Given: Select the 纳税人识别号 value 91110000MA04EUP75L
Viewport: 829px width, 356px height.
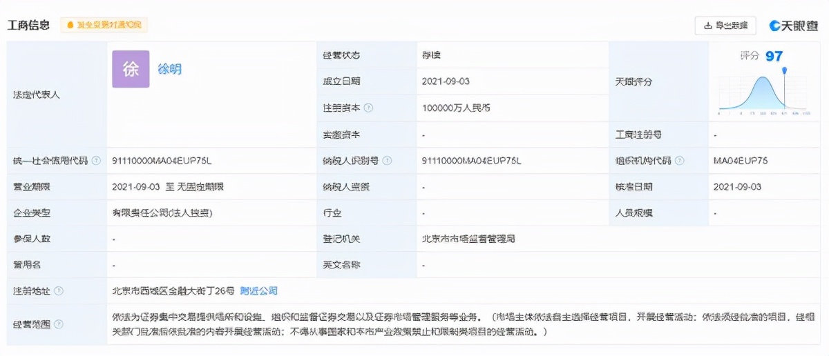Looking at the screenshot, I should point(471,161).
